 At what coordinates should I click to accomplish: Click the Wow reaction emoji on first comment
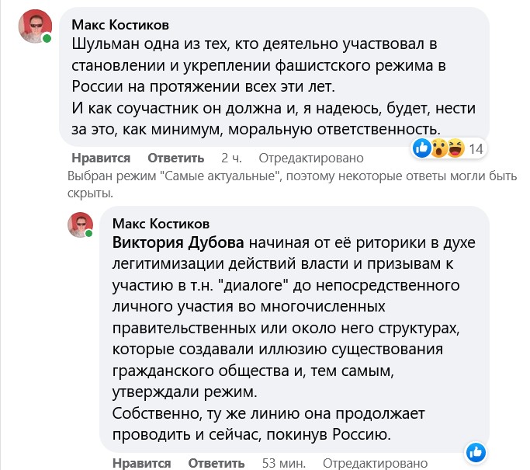pos(438,148)
